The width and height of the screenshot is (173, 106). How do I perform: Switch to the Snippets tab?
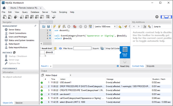point(150,66)
